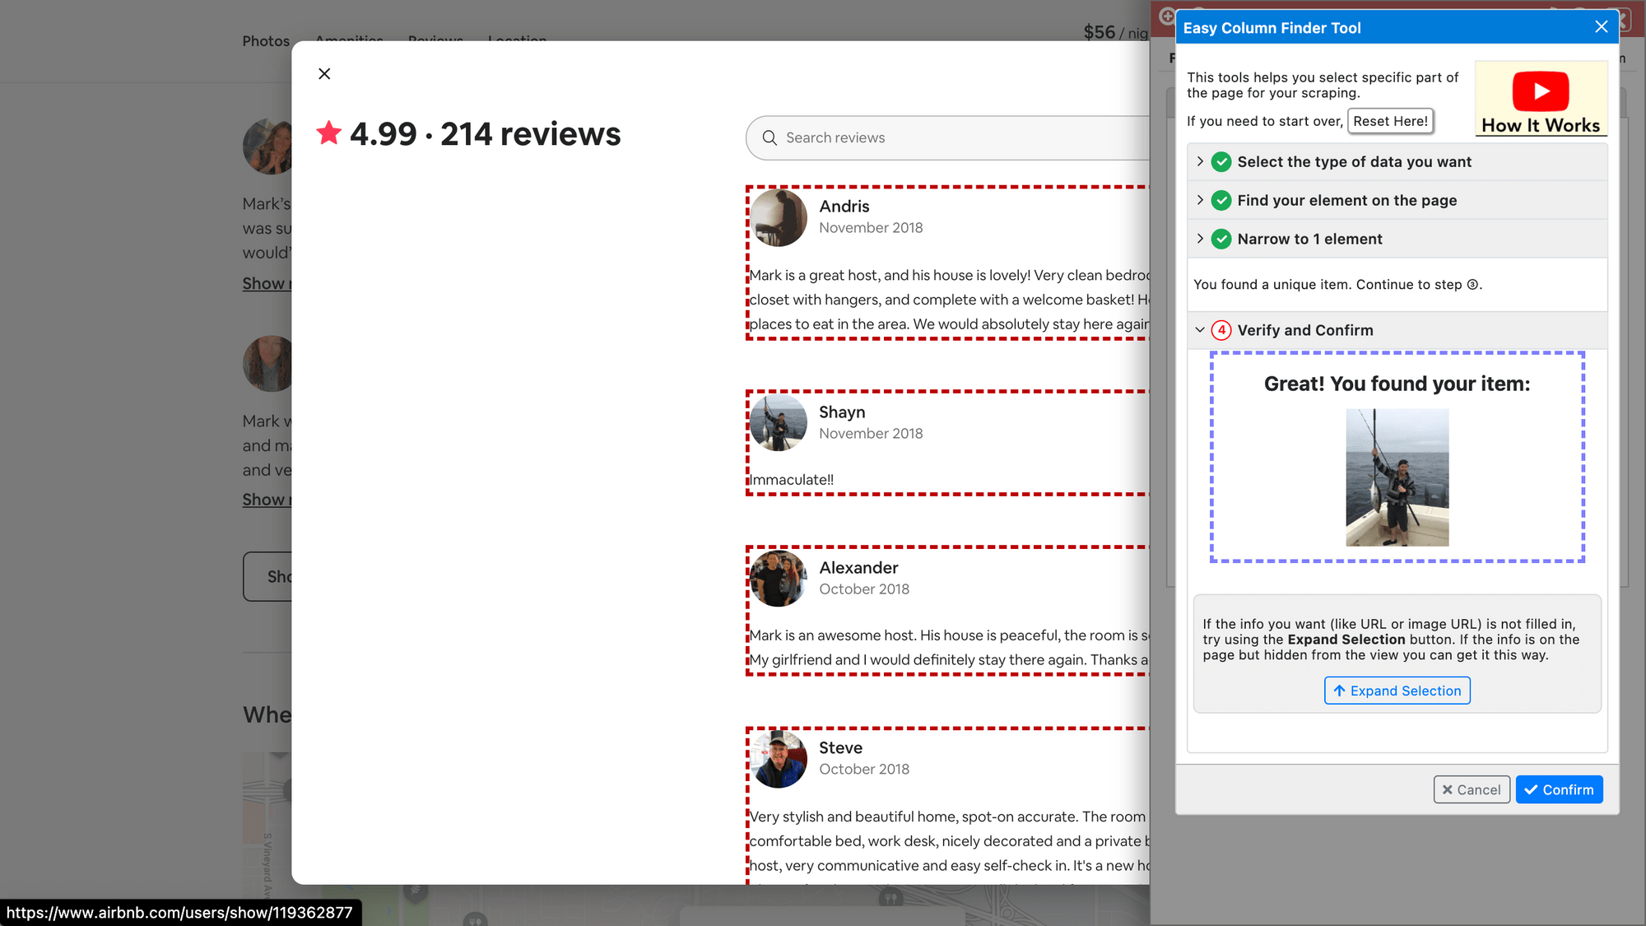Click the Expand Selection button

coord(1397,691)
